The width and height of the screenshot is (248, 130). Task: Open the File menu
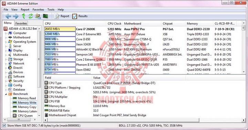coord(6,10)
